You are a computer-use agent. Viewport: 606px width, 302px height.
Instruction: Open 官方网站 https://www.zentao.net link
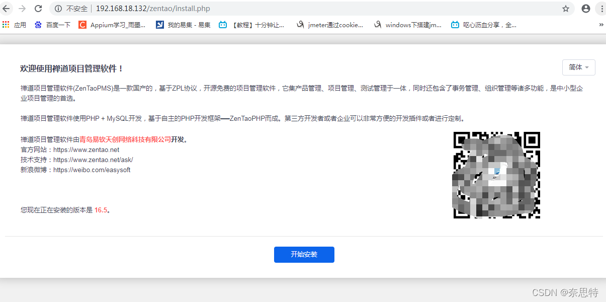pos(86,149)
